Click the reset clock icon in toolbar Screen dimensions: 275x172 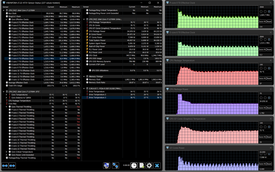134,165
